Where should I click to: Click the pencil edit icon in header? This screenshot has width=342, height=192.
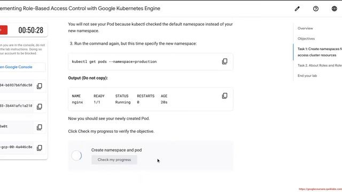297,9
